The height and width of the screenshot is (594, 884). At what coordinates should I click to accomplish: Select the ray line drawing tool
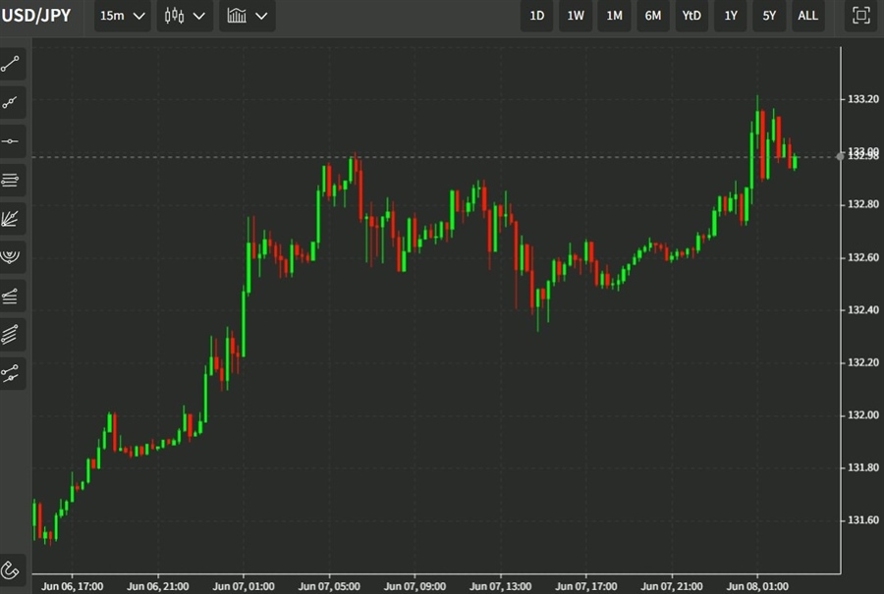tap(12, 103)
